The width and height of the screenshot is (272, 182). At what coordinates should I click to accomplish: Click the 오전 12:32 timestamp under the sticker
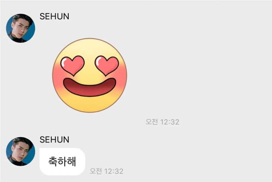pos(162,122)
